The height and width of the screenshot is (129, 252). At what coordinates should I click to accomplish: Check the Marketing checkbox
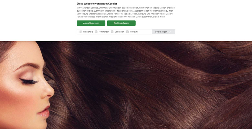coord(127,32)
